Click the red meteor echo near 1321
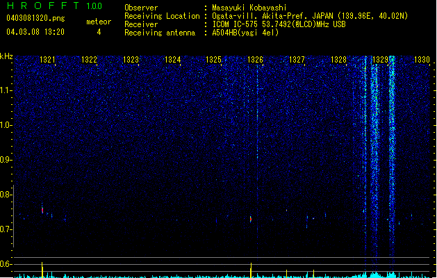Image resolution: width=437 pixels, height=278 pixels. 42,210
